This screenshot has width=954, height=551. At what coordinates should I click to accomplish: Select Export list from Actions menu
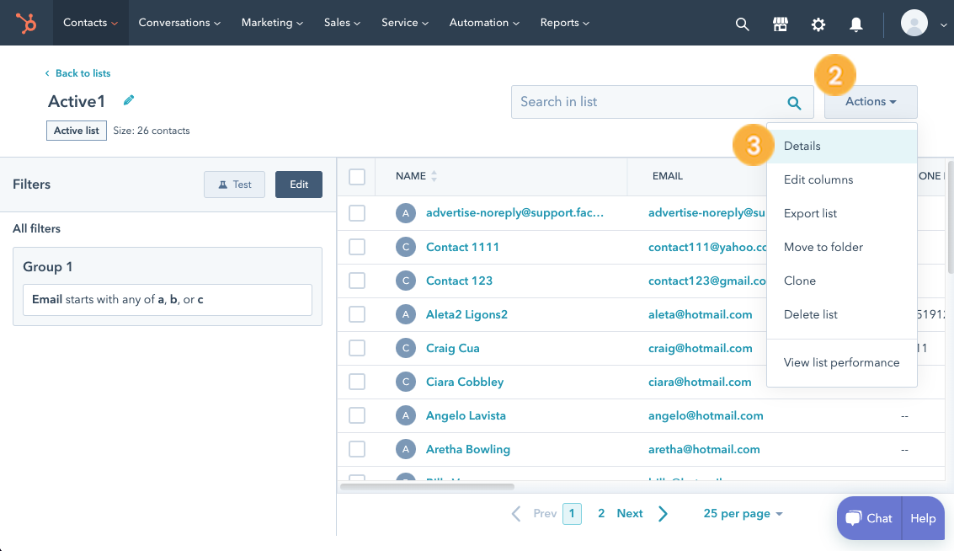842,214
